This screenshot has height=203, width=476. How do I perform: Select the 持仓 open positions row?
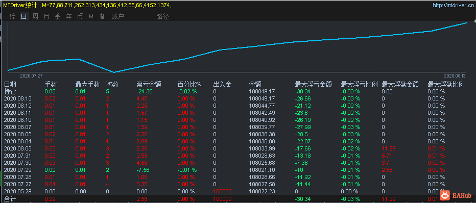[x=238, y=91]
